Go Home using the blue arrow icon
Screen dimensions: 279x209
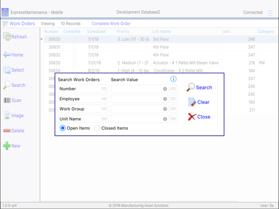pos(7,55)
